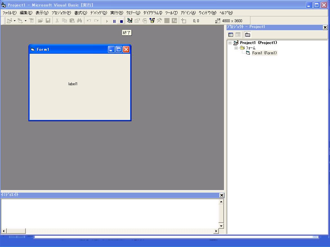330x247 pixels.
Task: Click the Copy icon in the toolbar
Action: [x=64, y=21]
